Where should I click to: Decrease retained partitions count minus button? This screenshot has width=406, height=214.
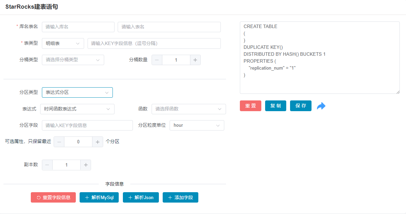59,142
